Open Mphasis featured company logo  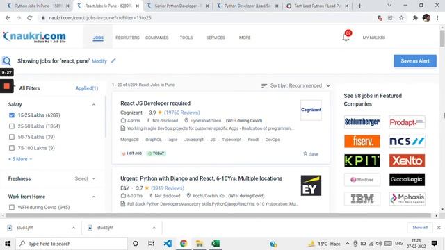point(407,199)
